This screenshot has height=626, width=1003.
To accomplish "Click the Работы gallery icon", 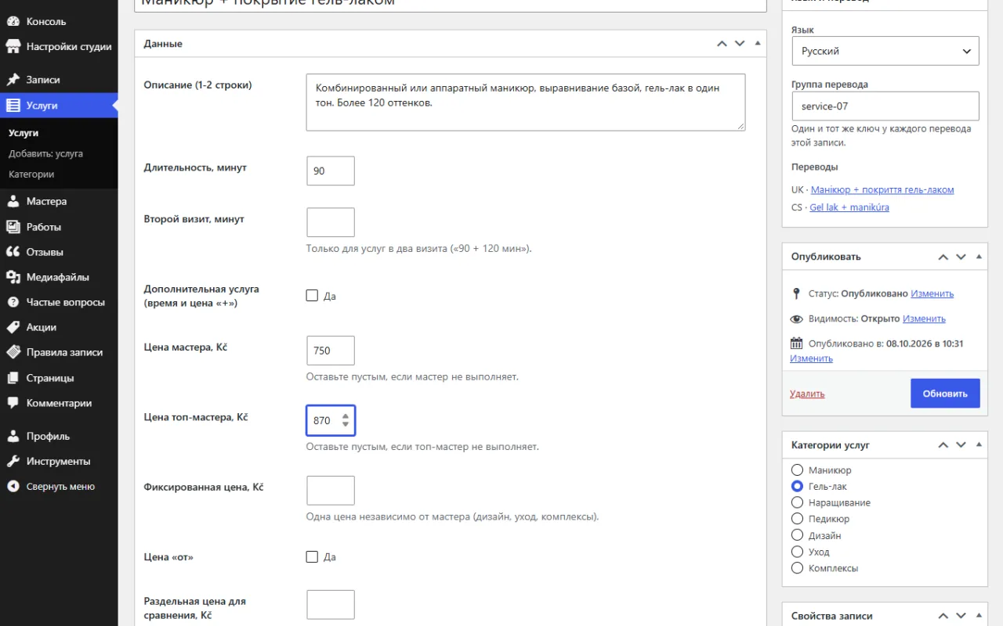I will coord(13,227).
